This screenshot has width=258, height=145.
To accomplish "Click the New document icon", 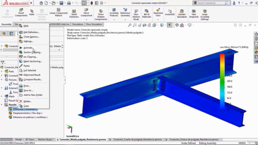I will (x=46, y=3).
